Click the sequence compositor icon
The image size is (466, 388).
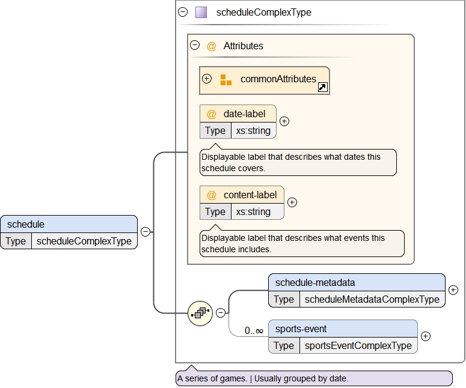tap(200, 312)
